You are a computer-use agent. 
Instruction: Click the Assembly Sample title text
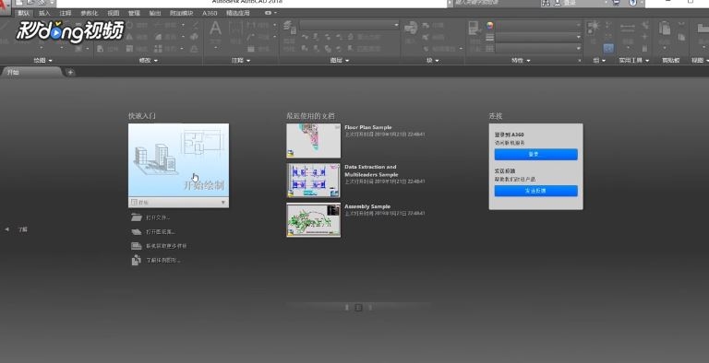(367, 206)
